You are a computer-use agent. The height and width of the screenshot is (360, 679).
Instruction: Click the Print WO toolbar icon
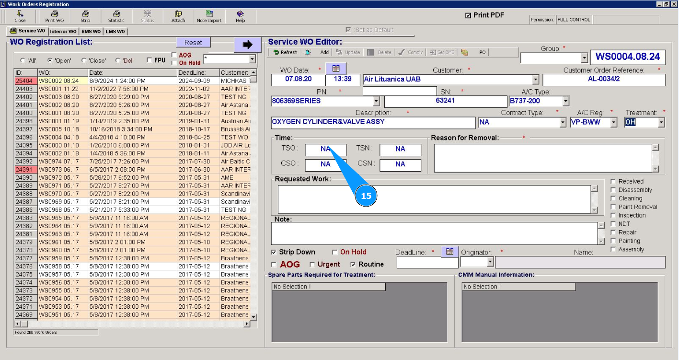(54, 17)
